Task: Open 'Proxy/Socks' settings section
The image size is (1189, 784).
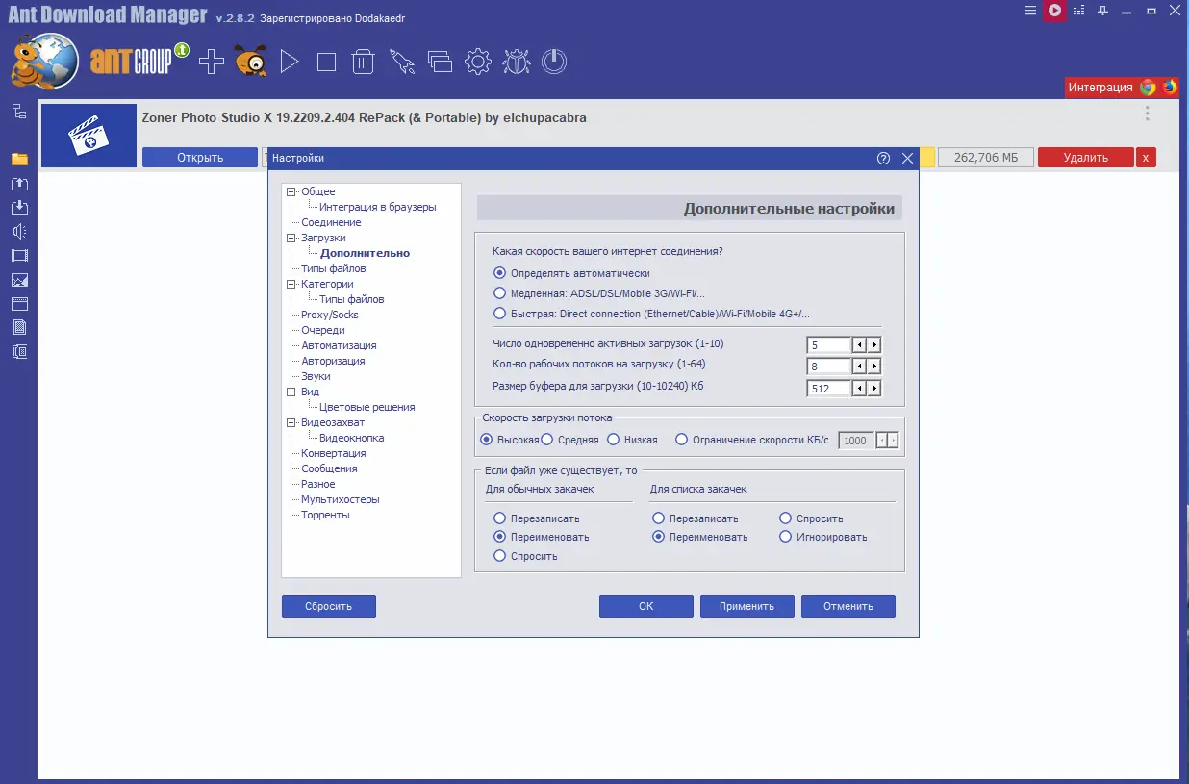Action: (330, 315)
